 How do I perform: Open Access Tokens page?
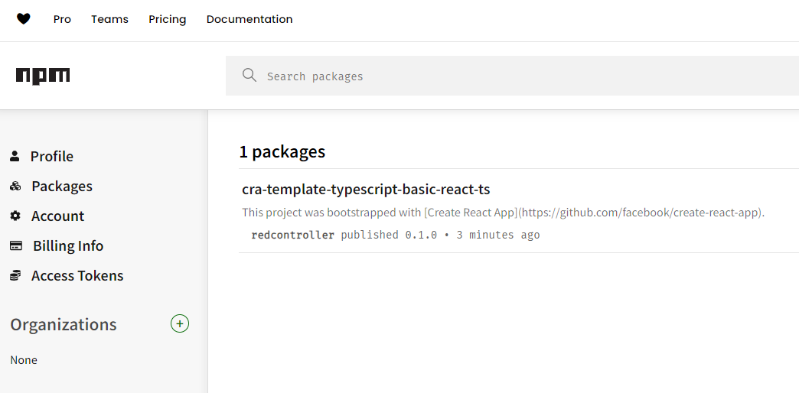[x=77, y=275]
